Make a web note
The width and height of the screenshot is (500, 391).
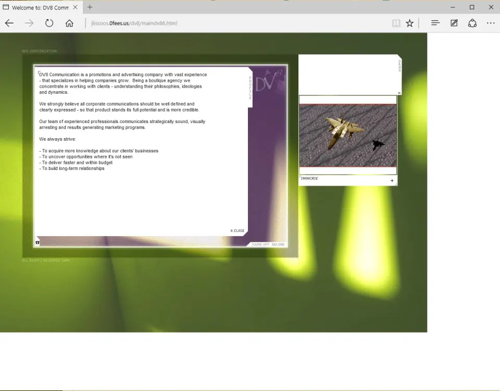pos(454,23)
